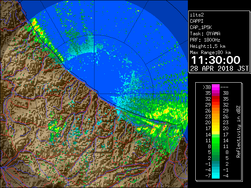Click the 11:30:00 timestamp
The image size is (251, 188).
pyautogui.click(x=216, y=60)
